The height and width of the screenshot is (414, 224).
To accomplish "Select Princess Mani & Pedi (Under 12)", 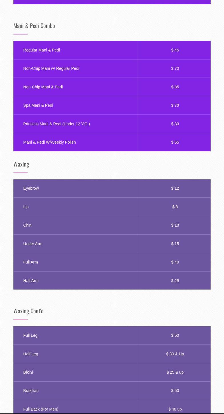I will click(56, 124).
